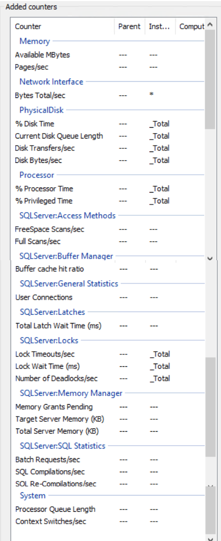This screenshot has width=221, height=541.
Task: Select Bytes Total/sec under Network Interface
Action: pyautogui.click(x=109, y=95)
